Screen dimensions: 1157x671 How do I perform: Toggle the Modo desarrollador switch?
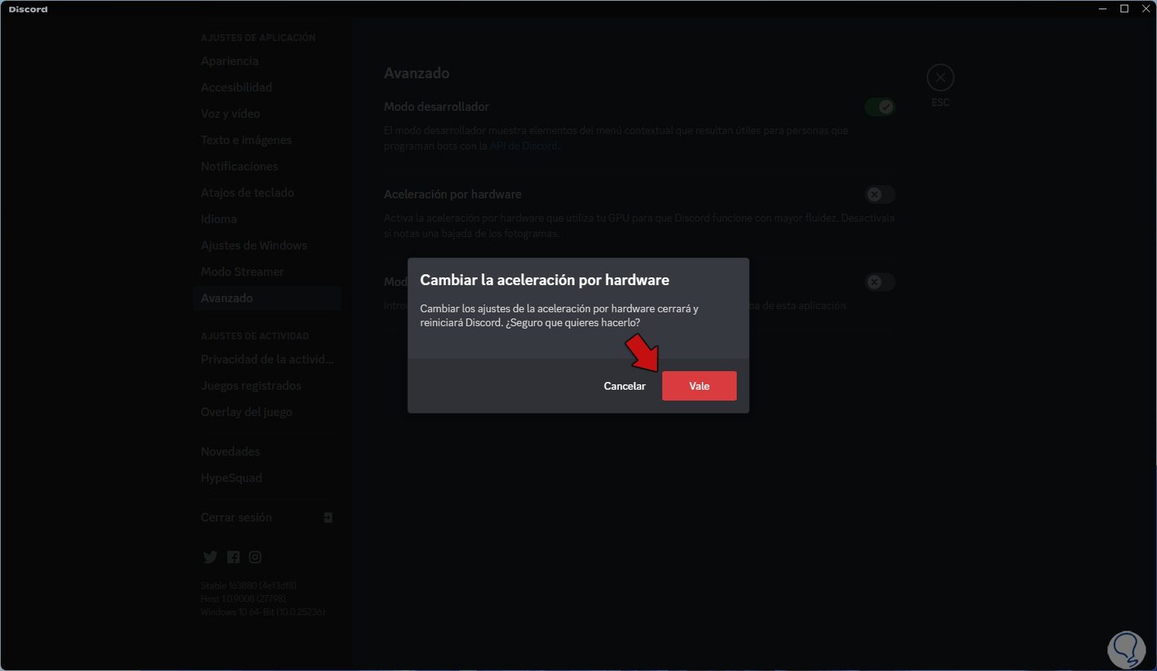(x=880, y=107)
